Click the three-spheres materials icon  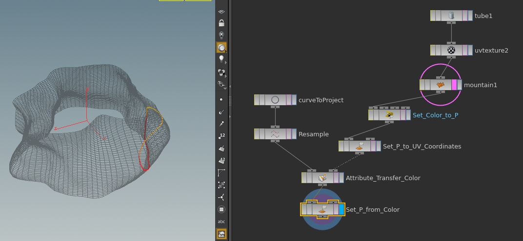pos(221,72)
